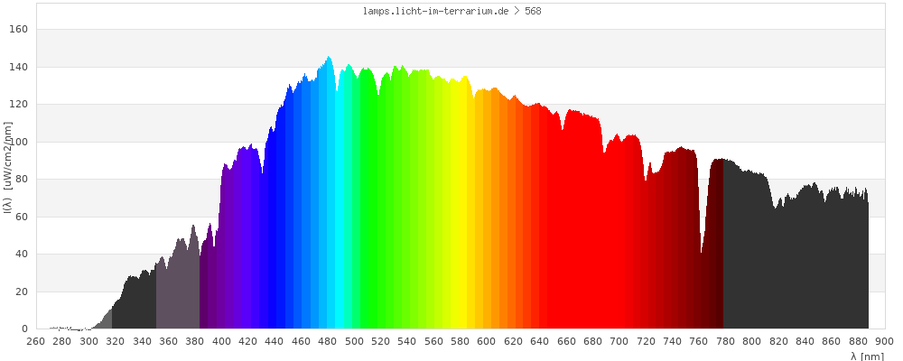
Task: Select the 100 tick on the intensity axis
Action: tap(19, 143)
